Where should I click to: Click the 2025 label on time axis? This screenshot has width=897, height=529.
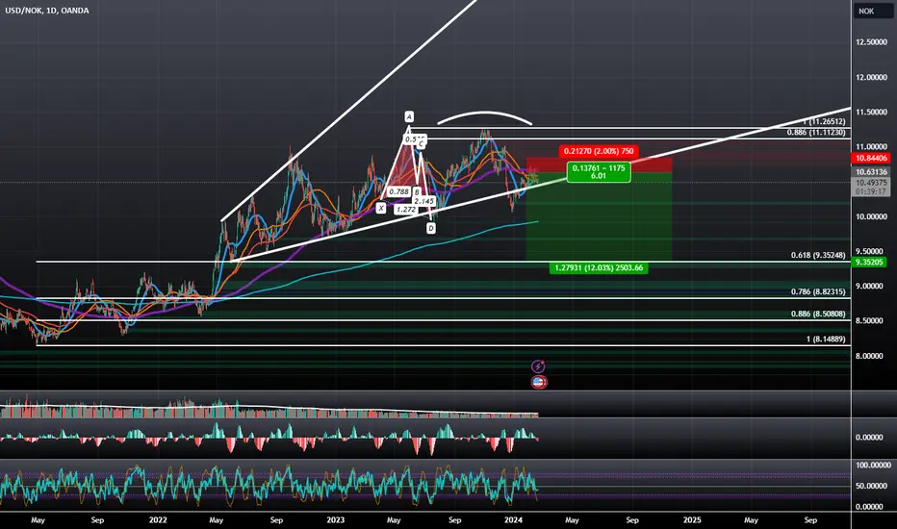(692, 519)
